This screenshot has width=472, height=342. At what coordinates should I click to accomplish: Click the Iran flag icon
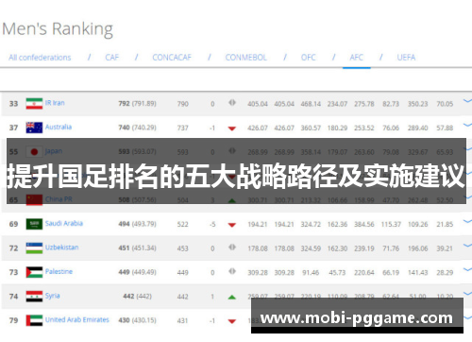click(x=34, y=104)
